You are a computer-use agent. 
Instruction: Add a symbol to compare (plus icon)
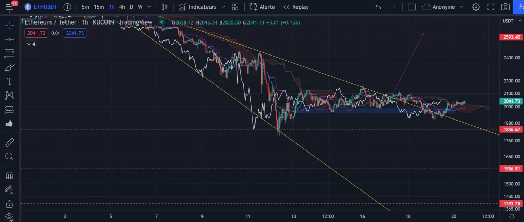point(68,7)
